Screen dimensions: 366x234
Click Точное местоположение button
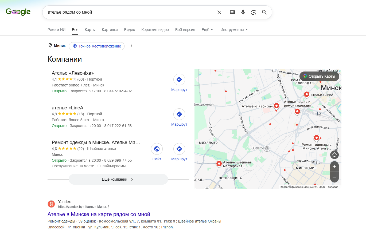97,46
